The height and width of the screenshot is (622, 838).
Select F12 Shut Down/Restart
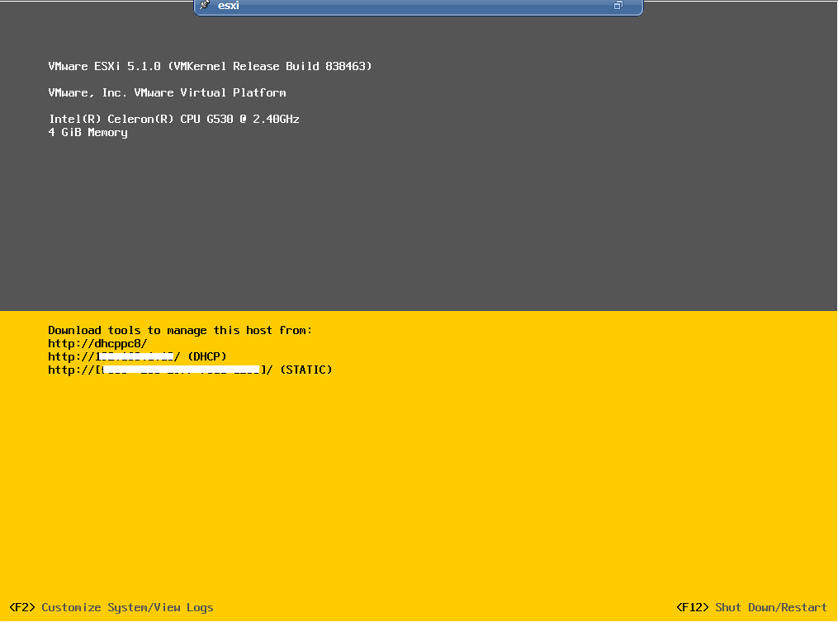[x=751, y=607]
